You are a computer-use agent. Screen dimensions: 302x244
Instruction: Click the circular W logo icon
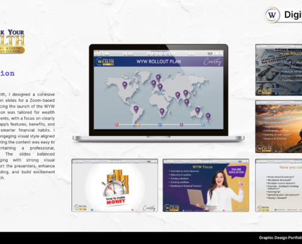click(x=272, y=15)
